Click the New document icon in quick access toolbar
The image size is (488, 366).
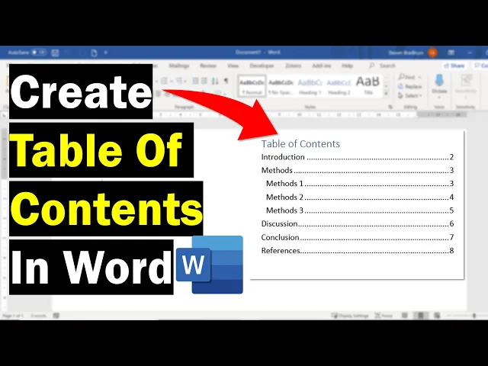94,53
